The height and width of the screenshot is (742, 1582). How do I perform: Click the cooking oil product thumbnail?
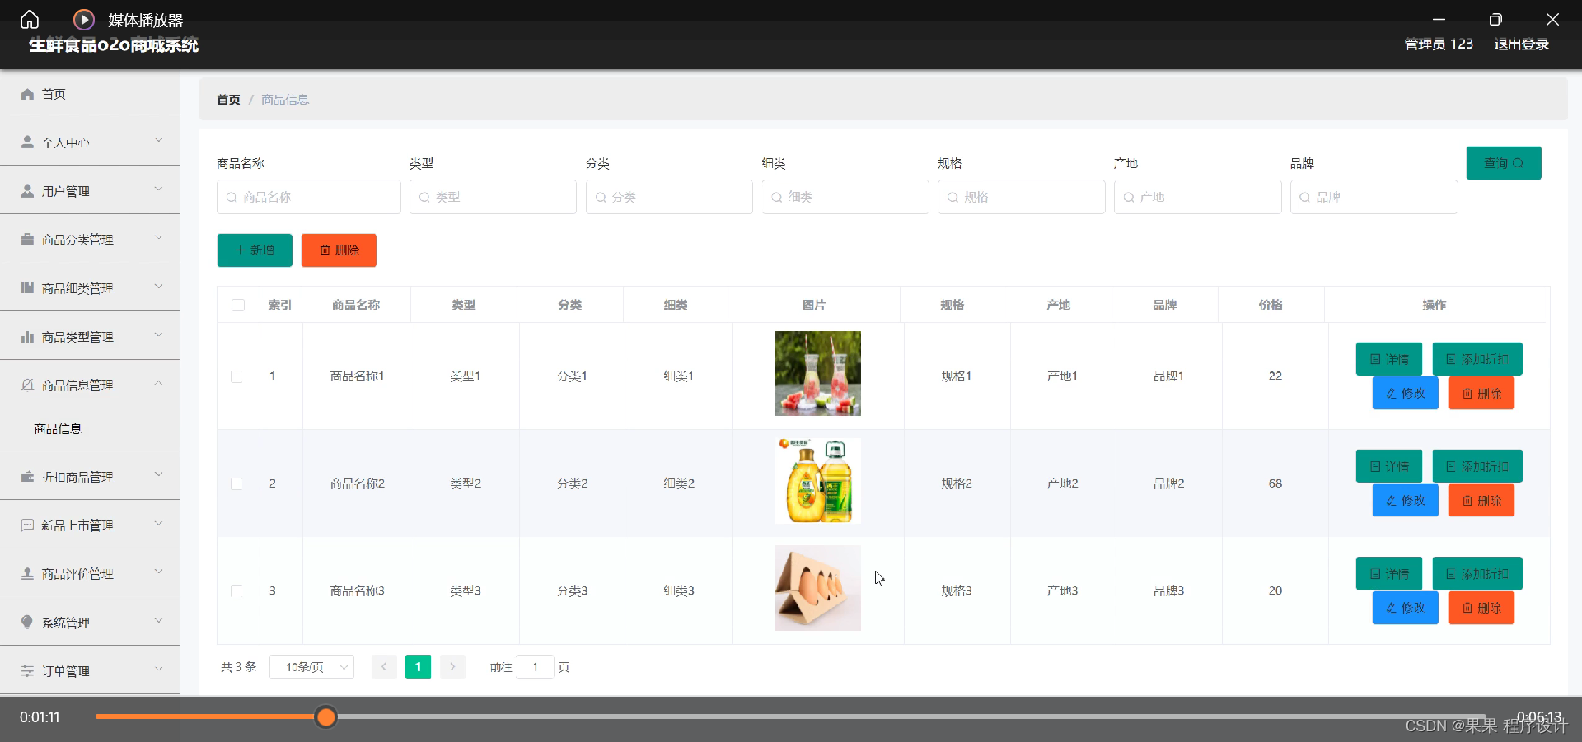pos(817,480)
